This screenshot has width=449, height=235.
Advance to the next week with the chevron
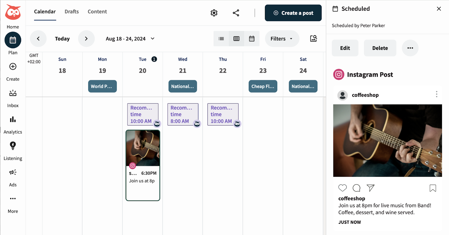[86, 38]
